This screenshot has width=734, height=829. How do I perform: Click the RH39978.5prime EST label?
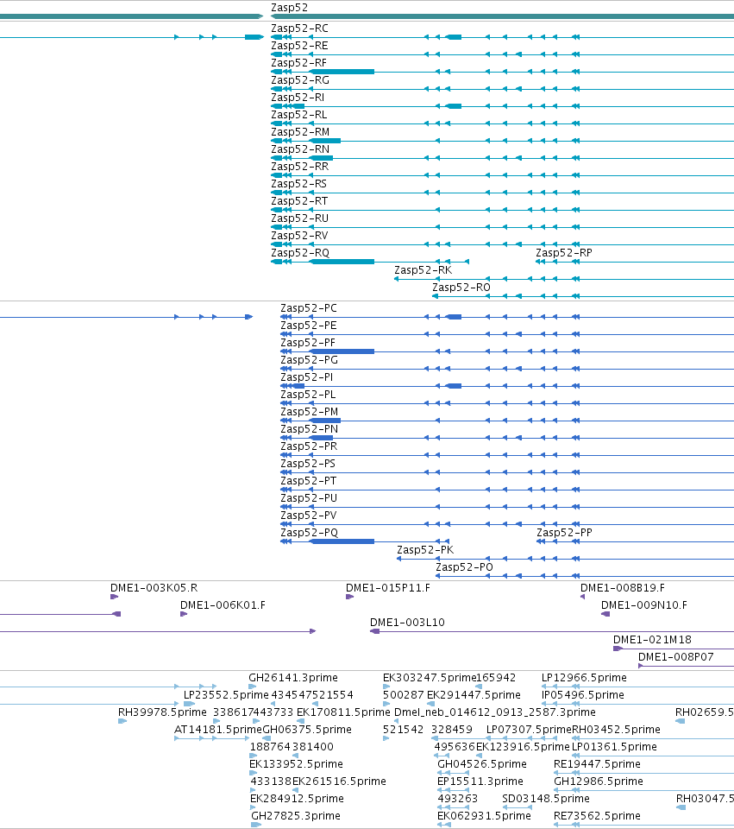pos(162,712)
